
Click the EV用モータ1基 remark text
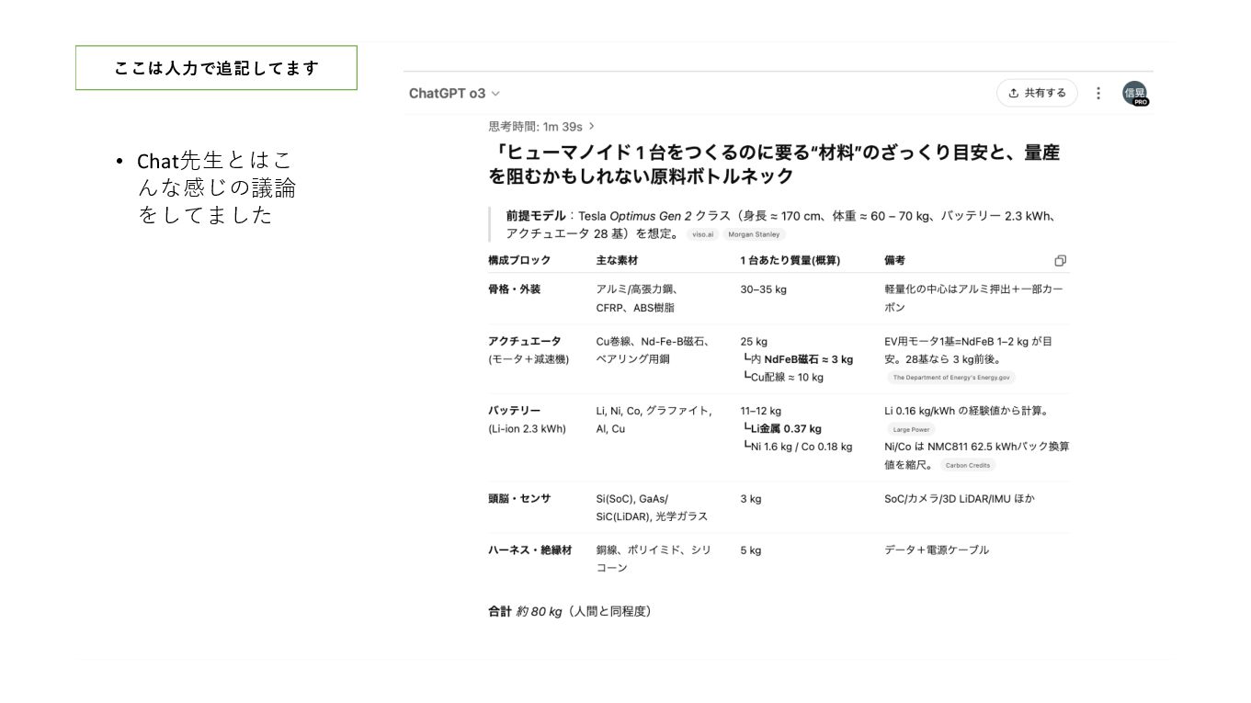968,350
